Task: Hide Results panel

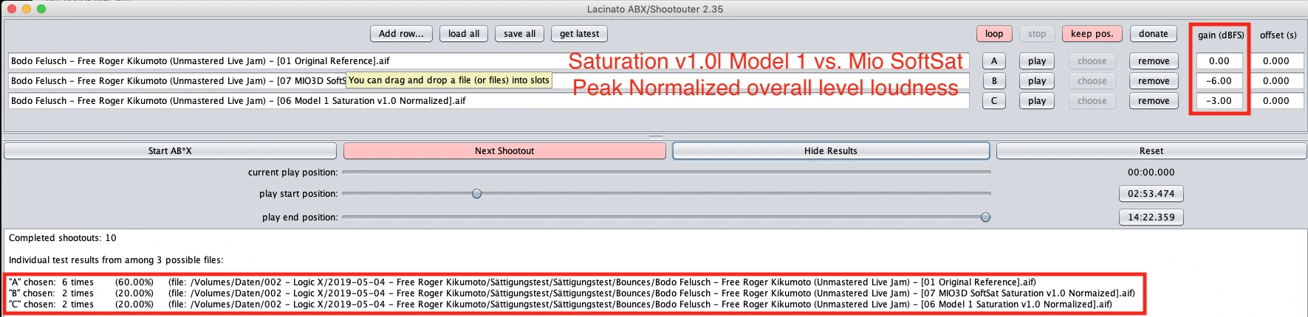Action: (x=830, y=151)
